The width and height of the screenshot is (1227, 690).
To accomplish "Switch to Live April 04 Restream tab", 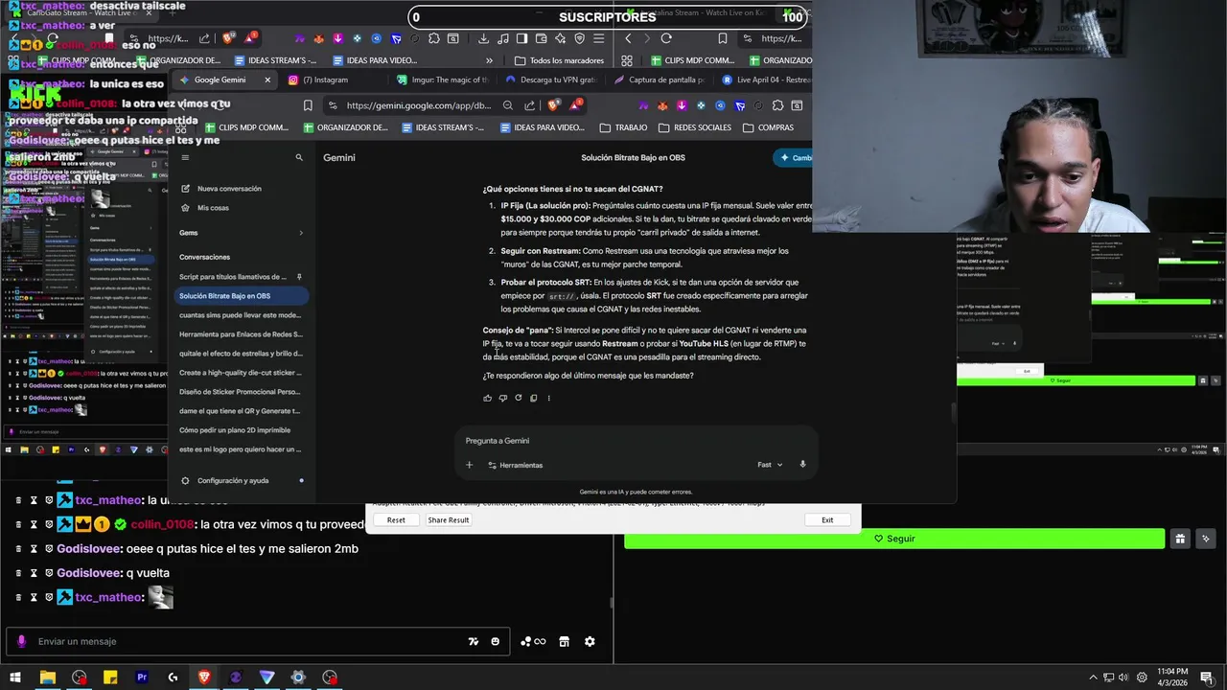I will 765,80.
